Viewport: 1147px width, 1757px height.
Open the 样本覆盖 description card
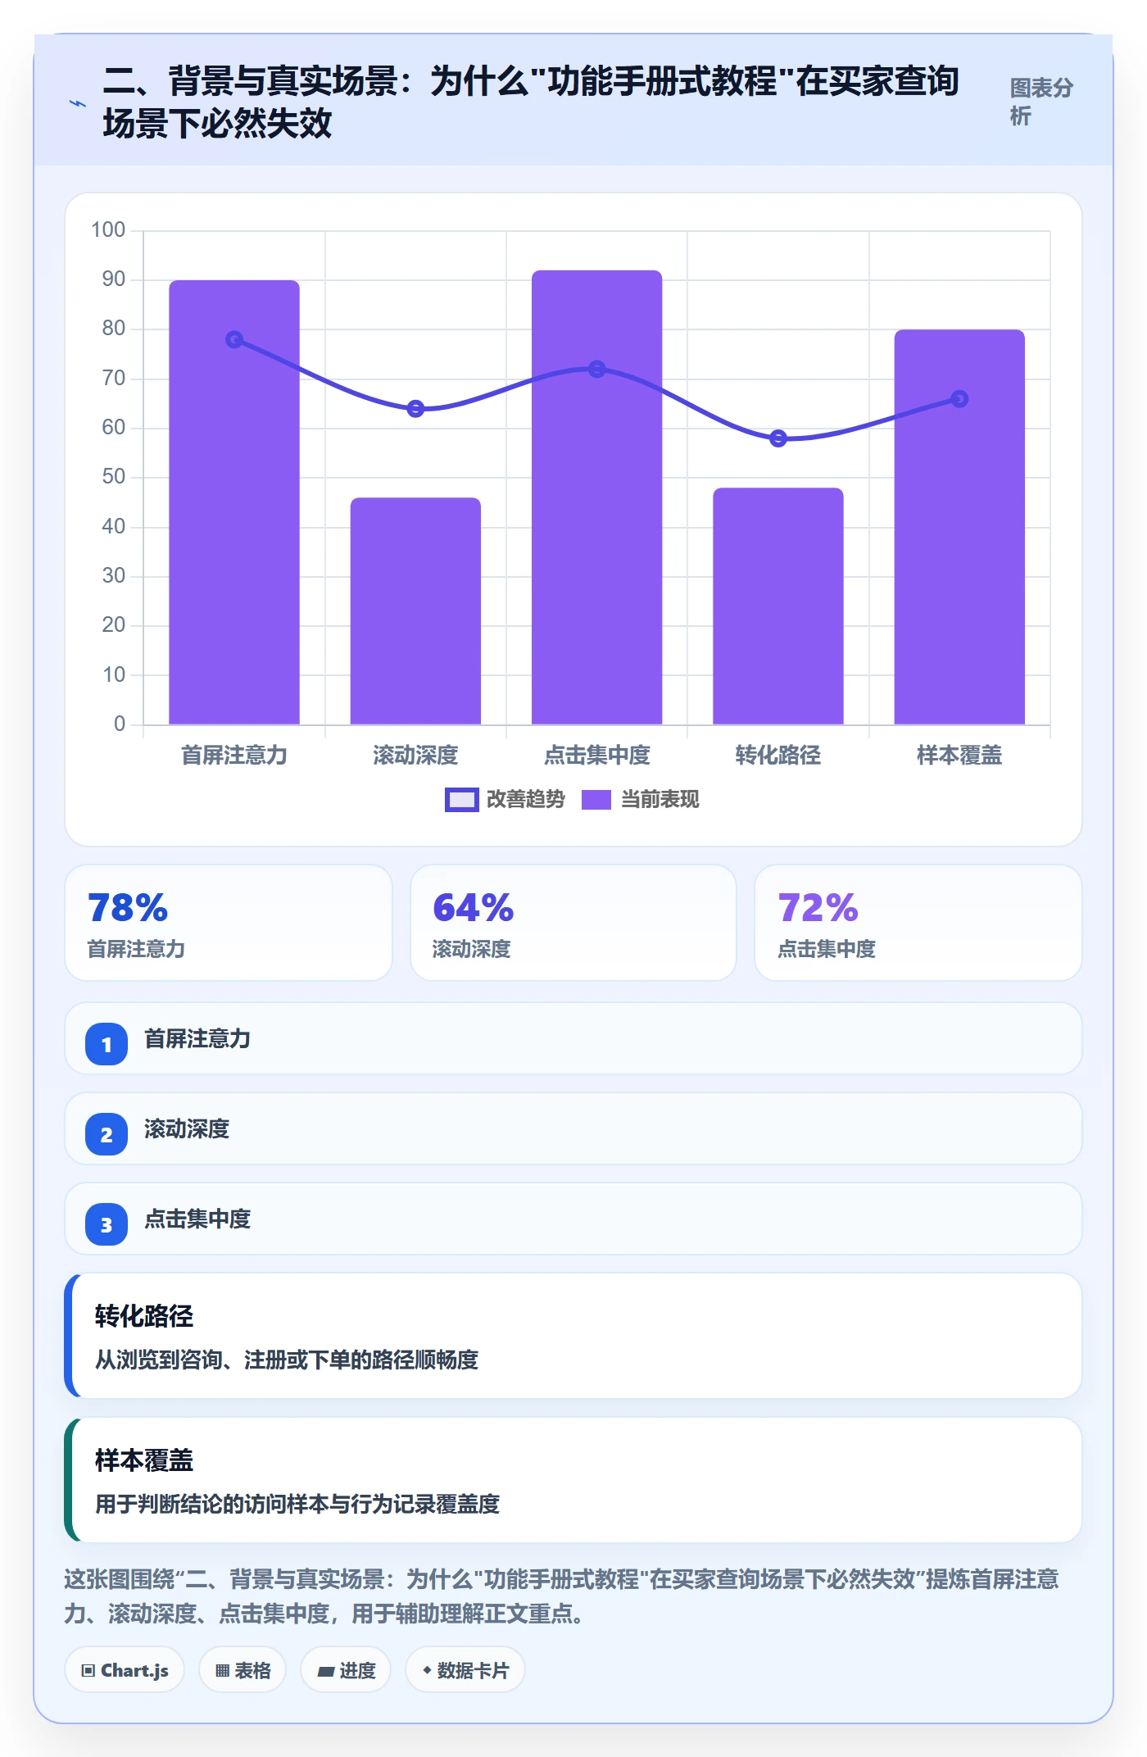(573, 1480)
